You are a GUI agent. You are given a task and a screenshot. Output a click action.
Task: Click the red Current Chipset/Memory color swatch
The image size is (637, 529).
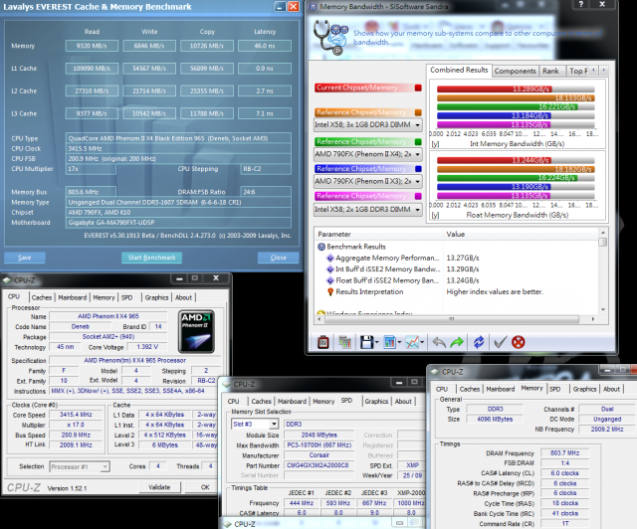[x=418, y=88]
